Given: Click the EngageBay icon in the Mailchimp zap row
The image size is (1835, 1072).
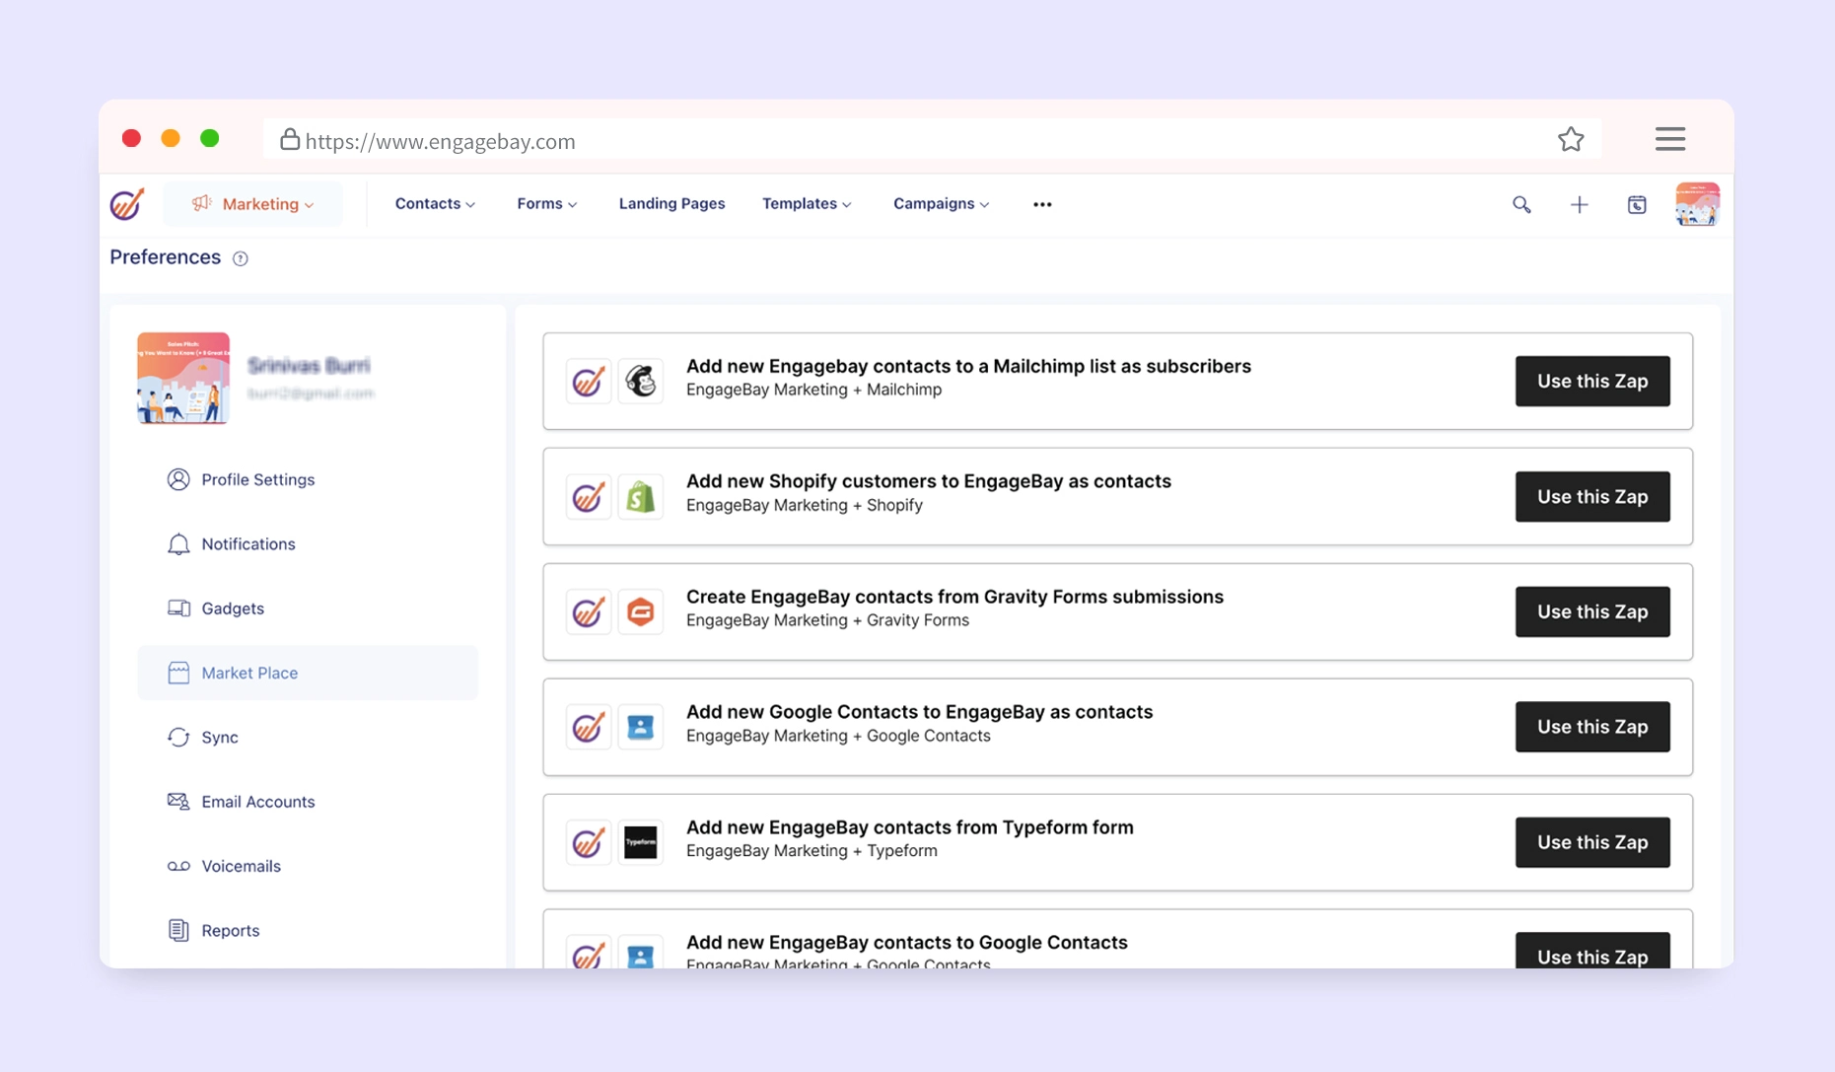Looking at the screenshot, I should coord(589,381).
